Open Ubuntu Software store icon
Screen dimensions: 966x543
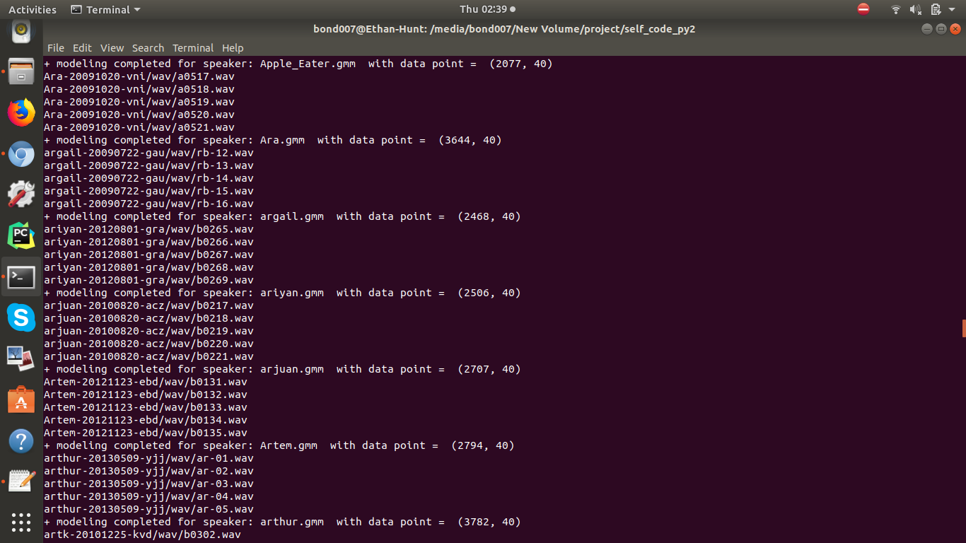(x=21, y=399)
